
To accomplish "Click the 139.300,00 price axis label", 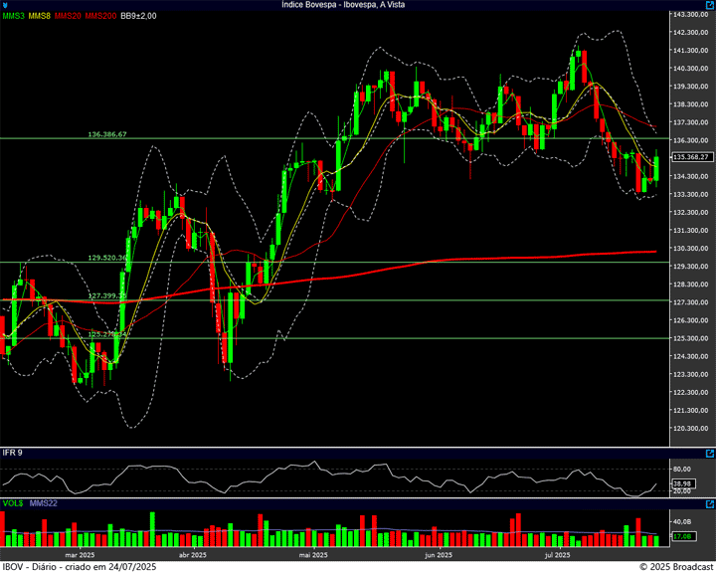I will [x=691, y=87].
